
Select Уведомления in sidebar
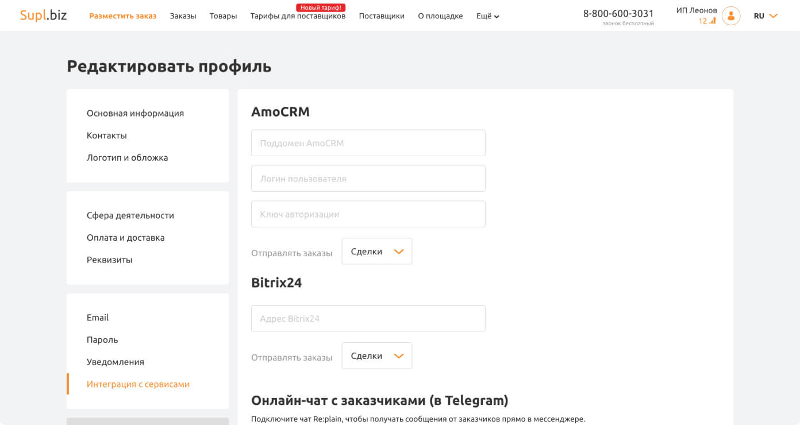click(116, 362)
